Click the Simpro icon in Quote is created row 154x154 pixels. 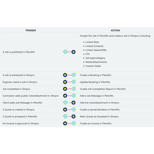tap(65, 110)
